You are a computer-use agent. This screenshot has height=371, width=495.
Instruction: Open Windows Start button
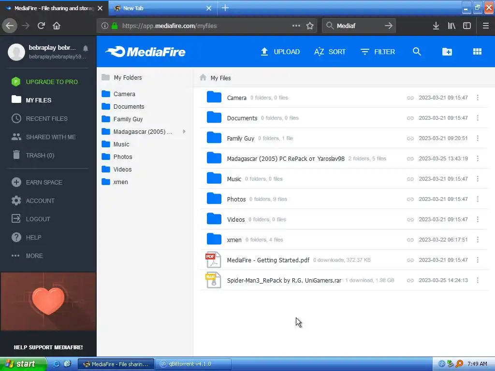point(23,364)
